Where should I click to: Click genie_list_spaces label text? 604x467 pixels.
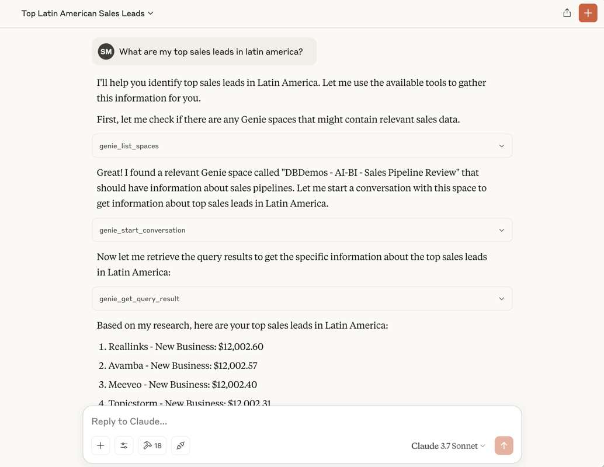129,146
